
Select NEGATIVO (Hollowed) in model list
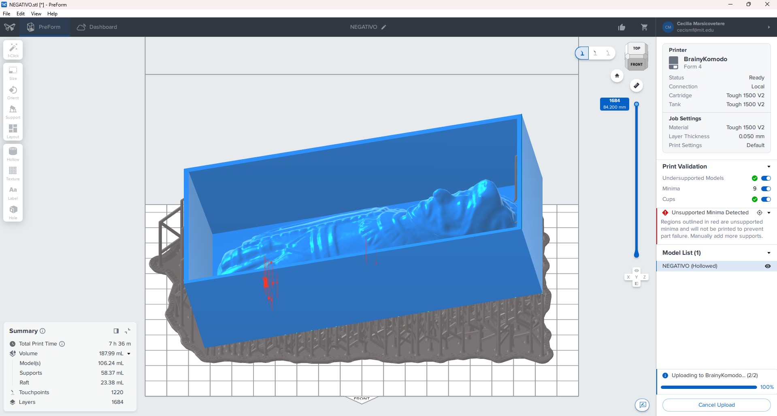(690, 266)
